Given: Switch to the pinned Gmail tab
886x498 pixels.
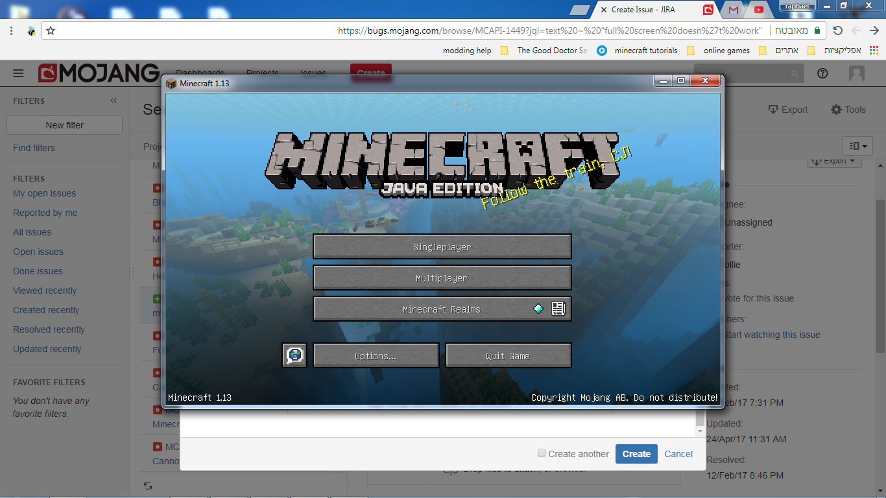Looking at the screenshot, I should point(734,10).
